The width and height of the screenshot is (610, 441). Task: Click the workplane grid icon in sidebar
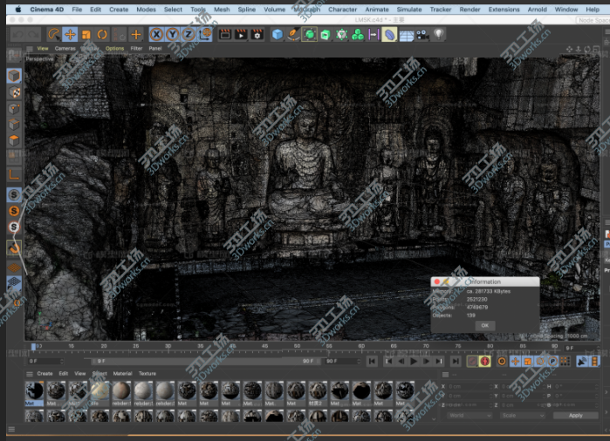point(14,283)
